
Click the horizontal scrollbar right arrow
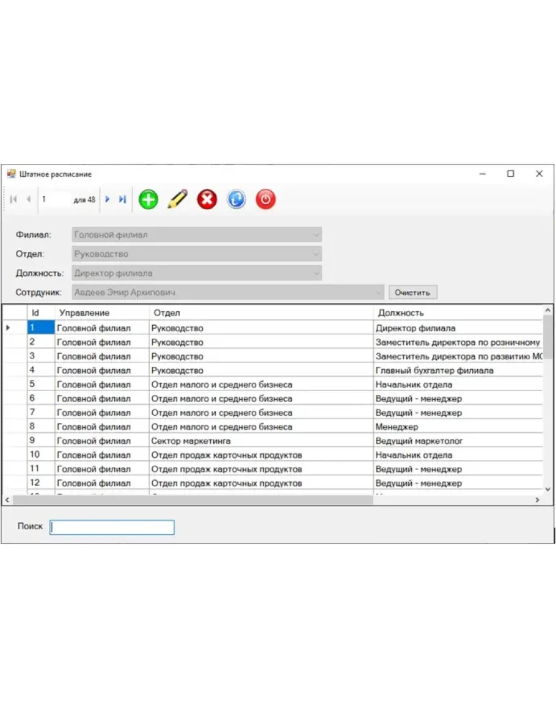click(537, 500)
